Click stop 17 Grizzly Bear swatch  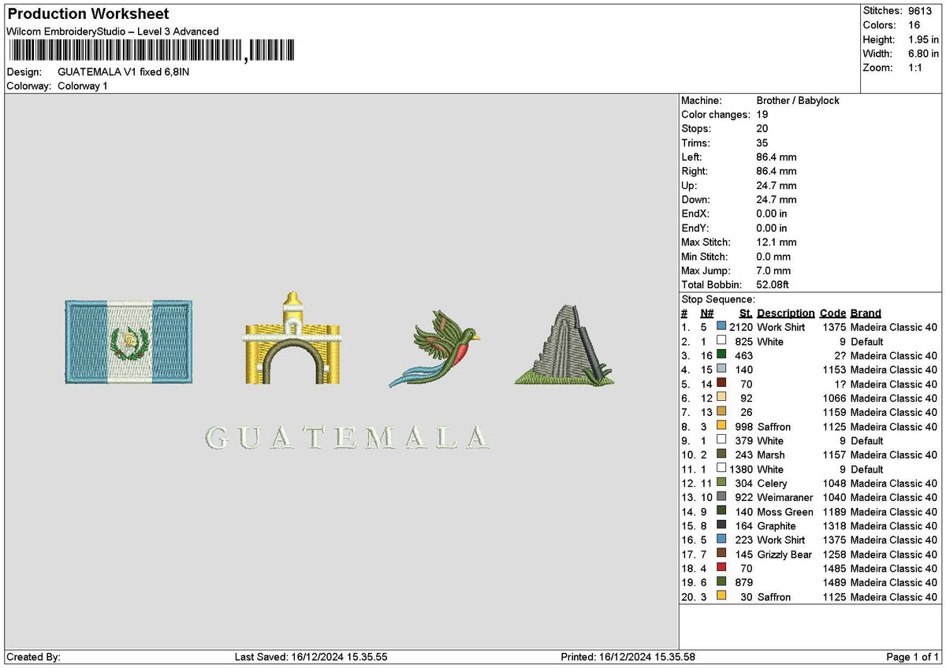click(x=721, y=553)
